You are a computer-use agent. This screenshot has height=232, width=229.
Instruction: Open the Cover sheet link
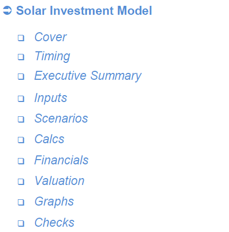point(50,37)
